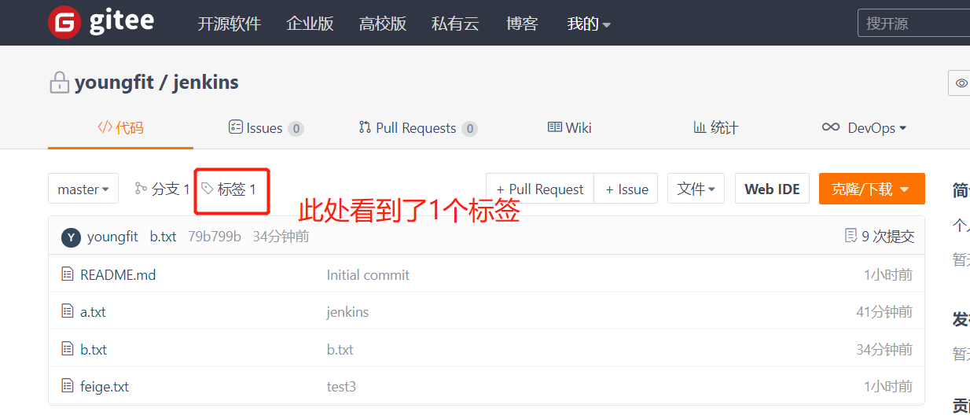Click the youngfit owner link in title
The width and height of the screenshot is (970, 419).
coord(114,83)
